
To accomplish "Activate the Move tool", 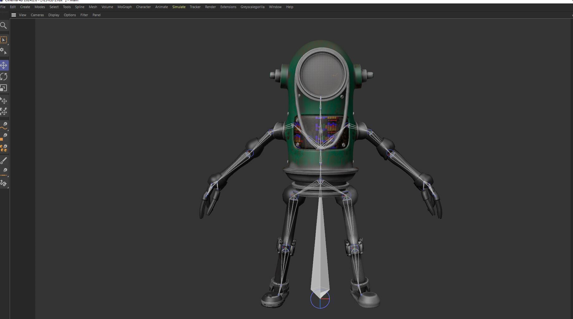I will (4, 65).
